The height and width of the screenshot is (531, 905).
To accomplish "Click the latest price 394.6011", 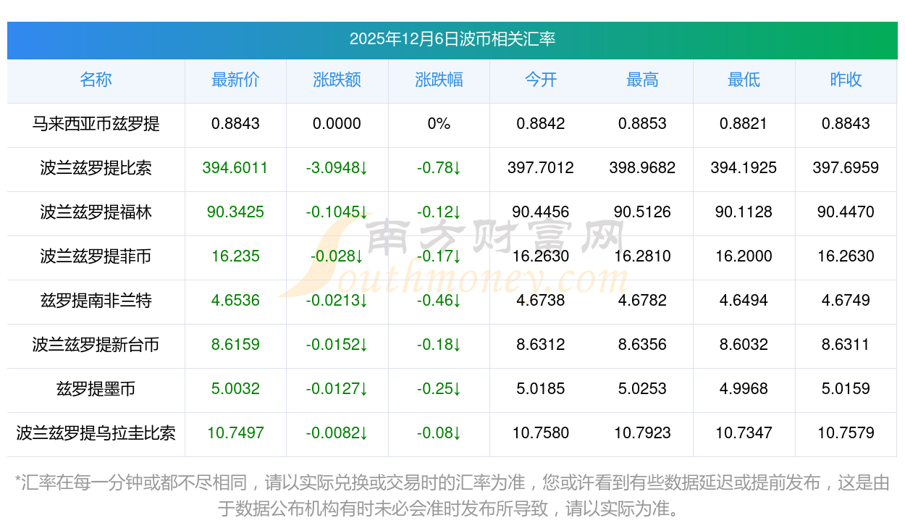I will [235, 168].
